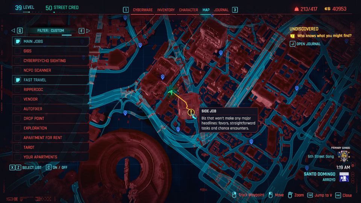Click the Jump to V label
The height and width of the screenshot is (203, 361).
point(323,195)
